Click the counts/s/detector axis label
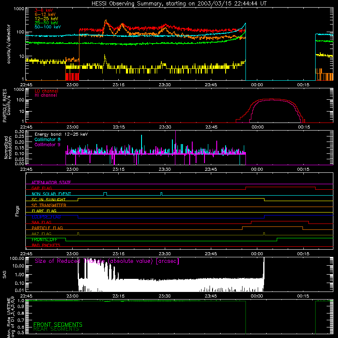Screen dimensions: 338x338 pos(9,44)
